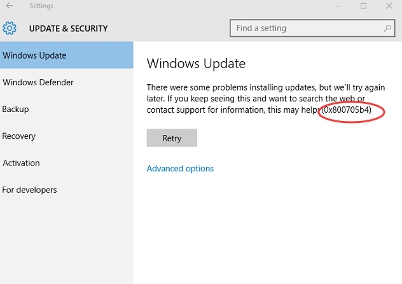Click the update problems message text

point(254,99)
